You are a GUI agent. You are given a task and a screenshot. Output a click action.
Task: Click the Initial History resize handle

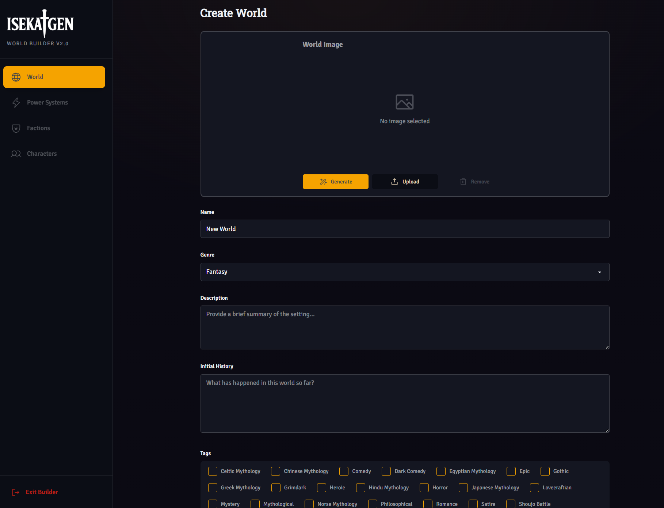point(607,431)
